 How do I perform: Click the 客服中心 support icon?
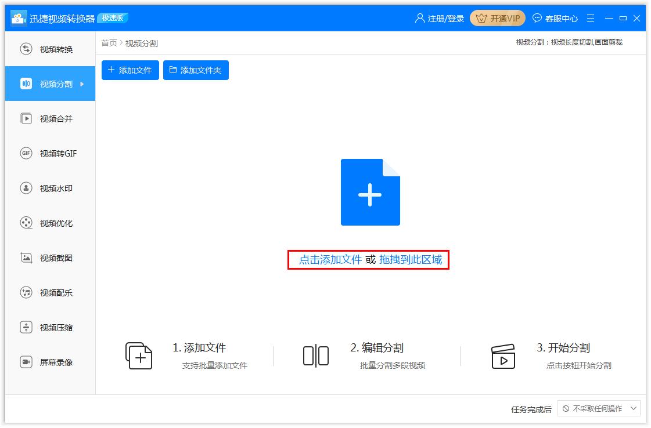point(556,18)
